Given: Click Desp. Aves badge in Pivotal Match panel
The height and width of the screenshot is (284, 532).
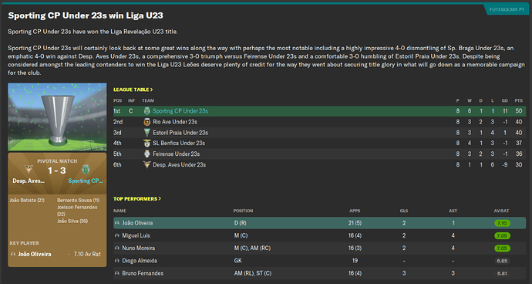Looking at the screenshot, I should tap(29, 169).
